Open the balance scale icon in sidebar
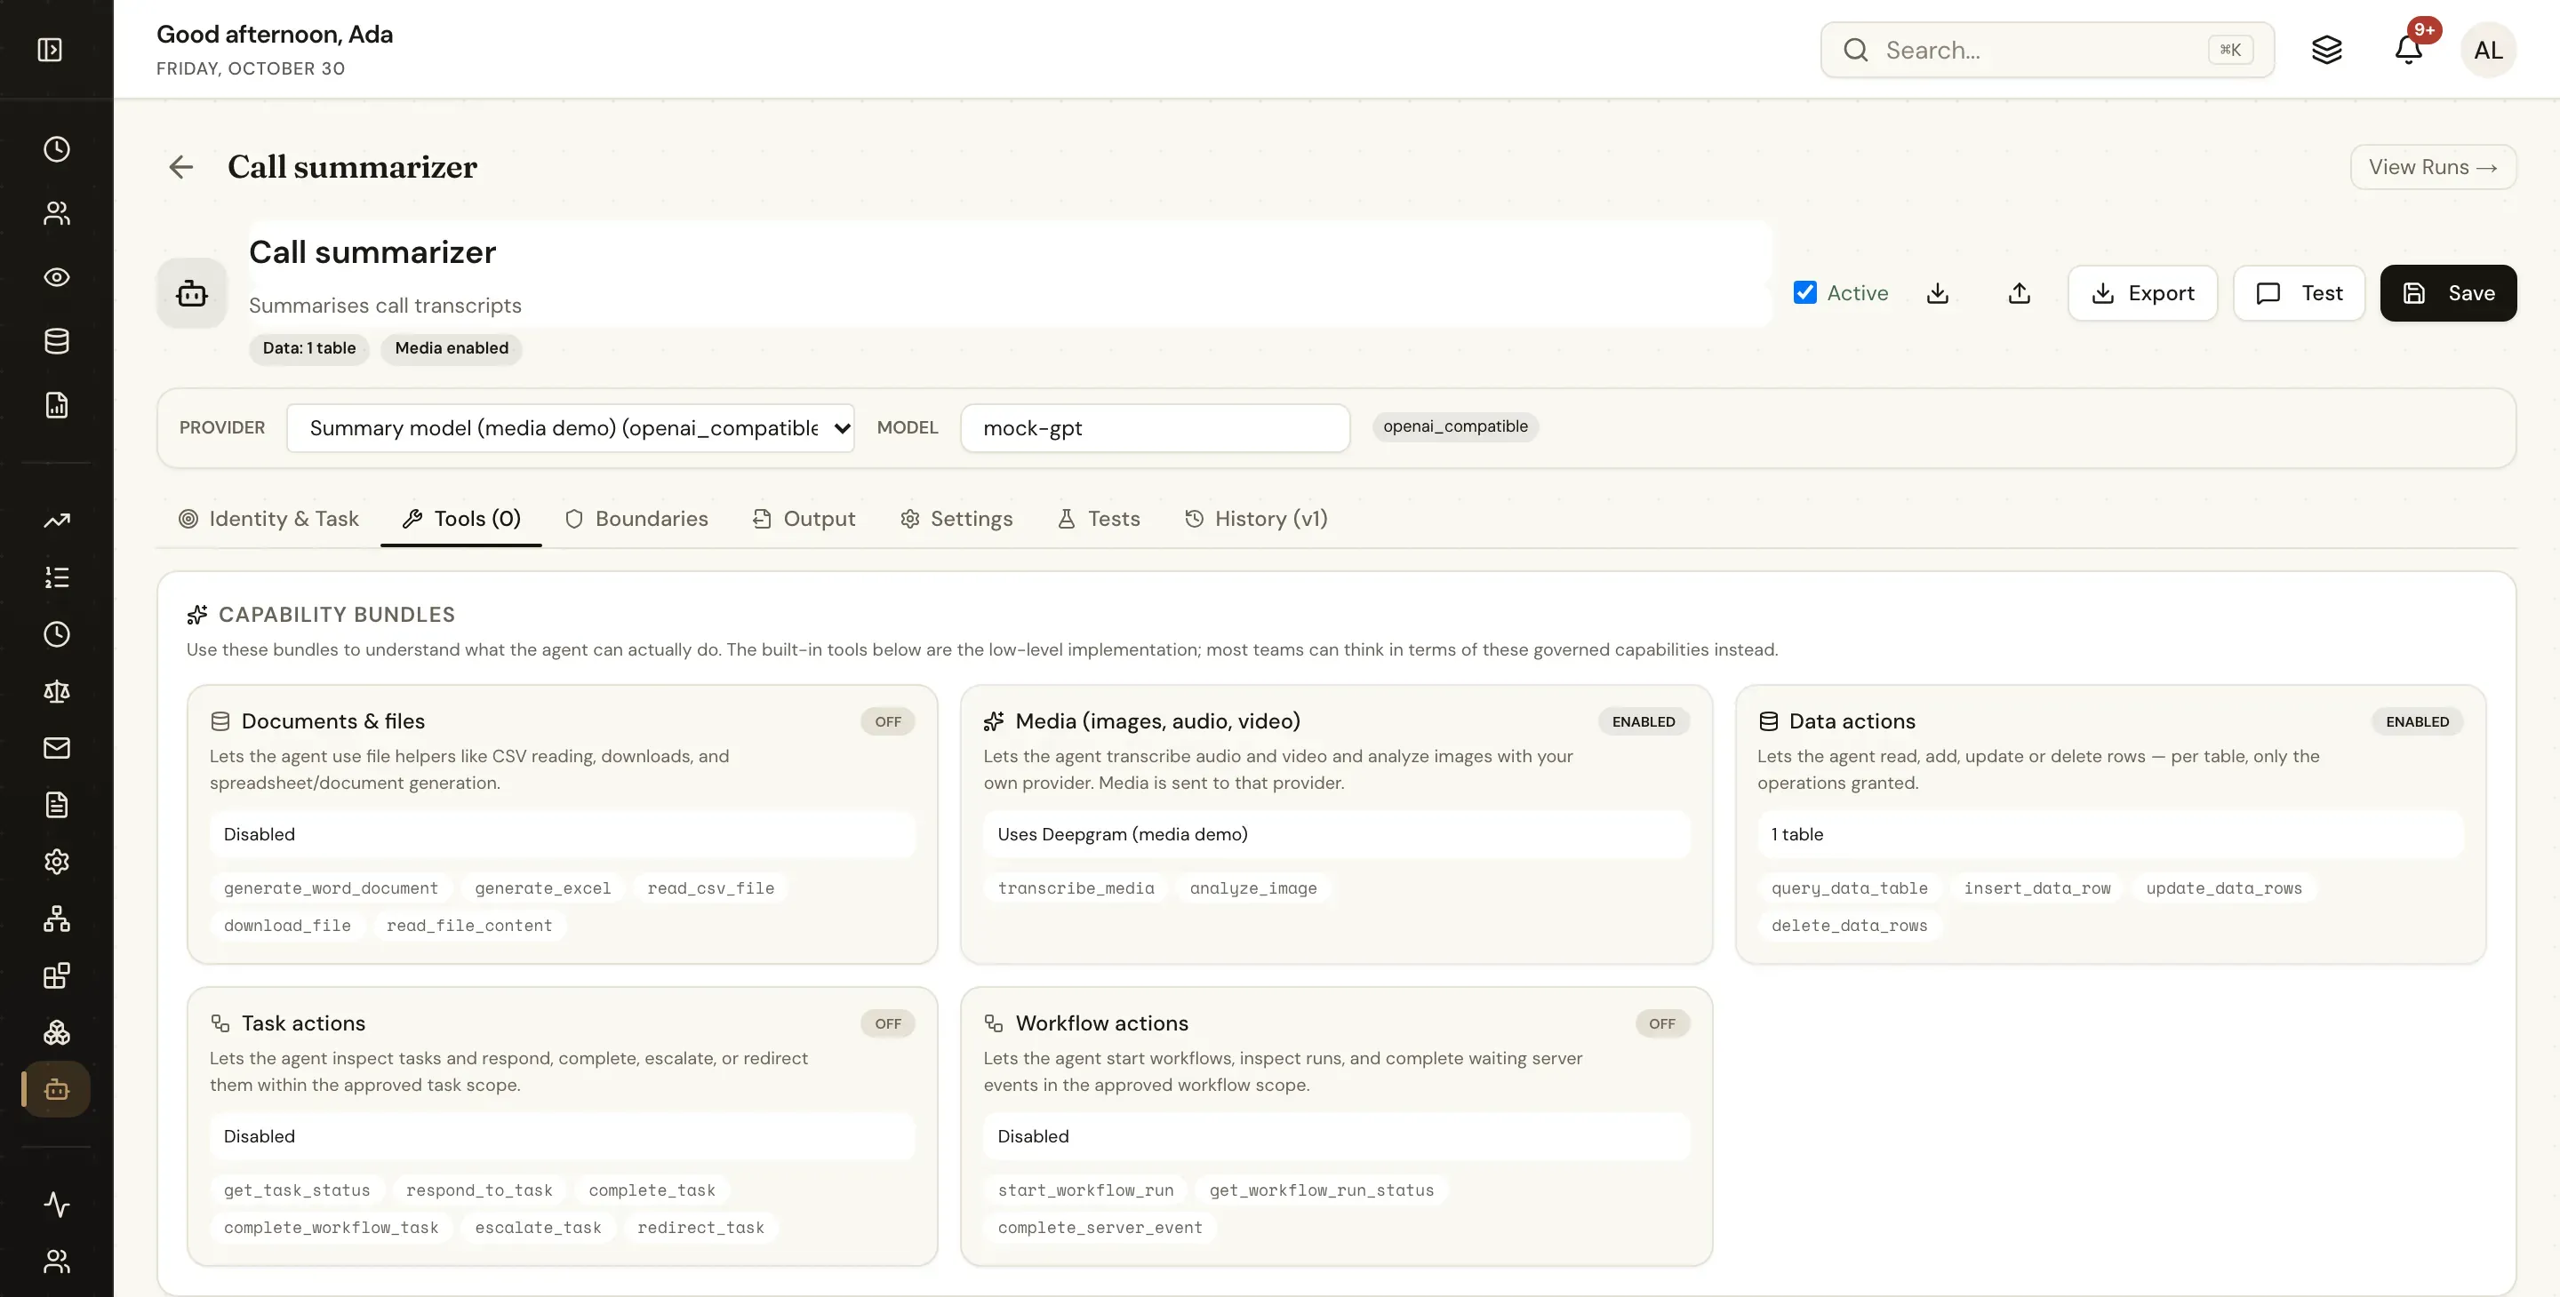The width and height of the screenshot is (2560, 1297). [57, 691]
